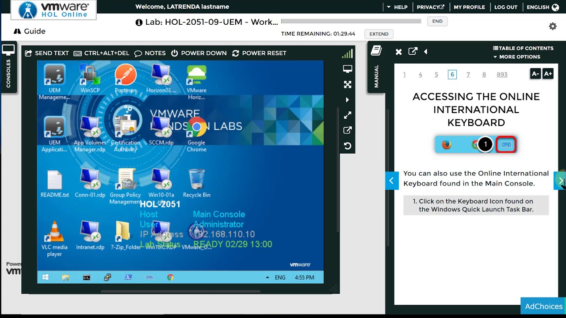Screen dimensions: 566x318
Task: Click the lab progress bar
Action: tap(352, 21)
